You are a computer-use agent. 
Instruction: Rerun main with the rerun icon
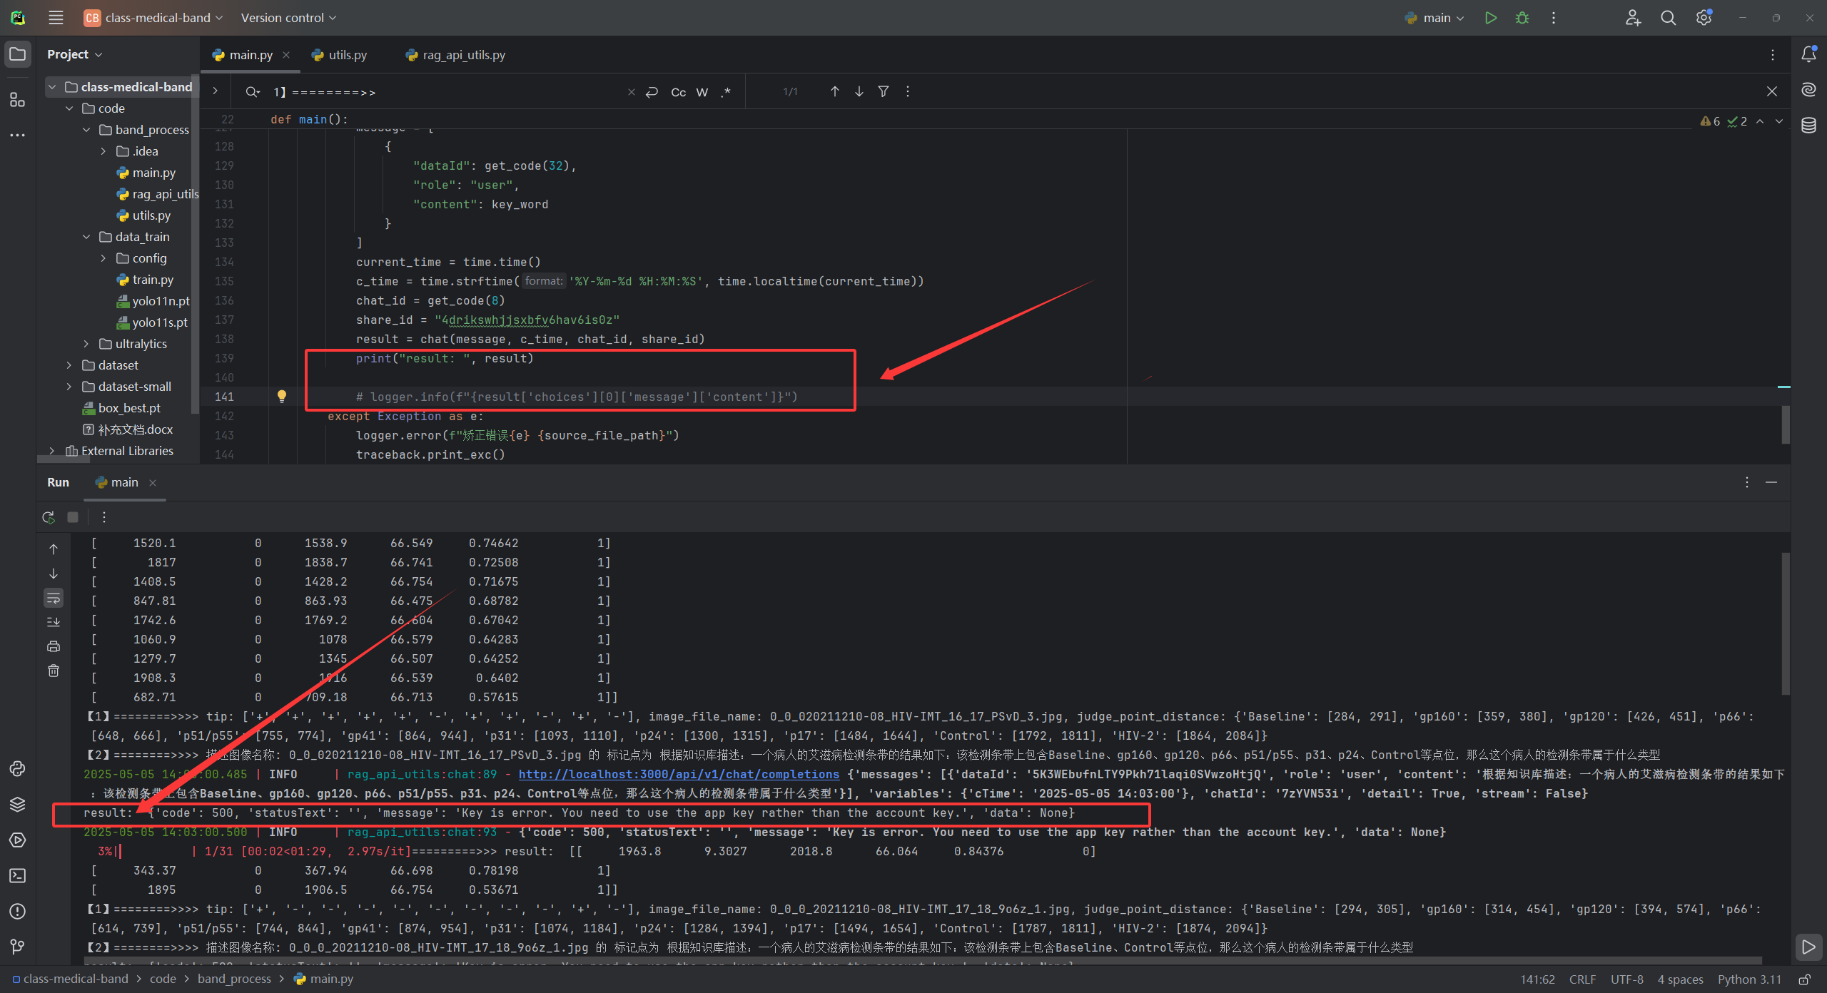click(49, 517)
